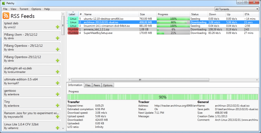Screen dimensions: 261x133
Task: Open the Help menu
Action: tap(47, 9)
